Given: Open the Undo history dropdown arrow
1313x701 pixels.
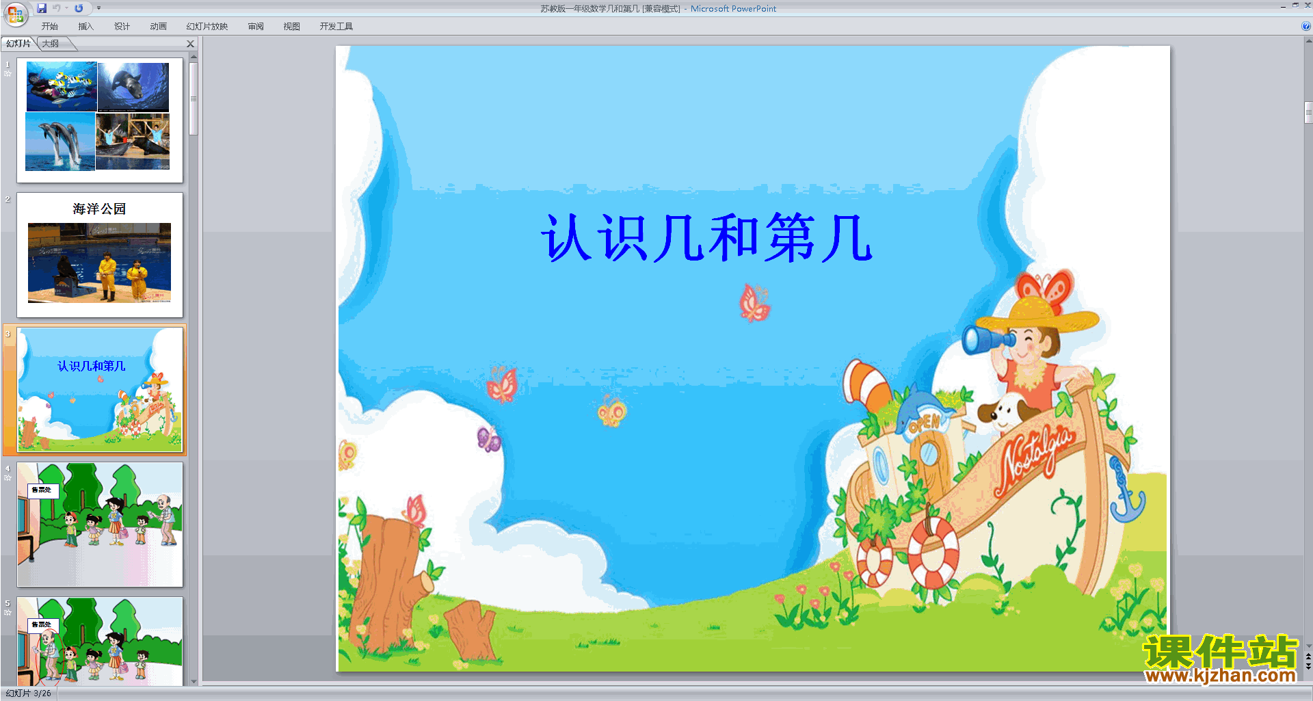Looking at the screenshot, I should coord(67,8).
